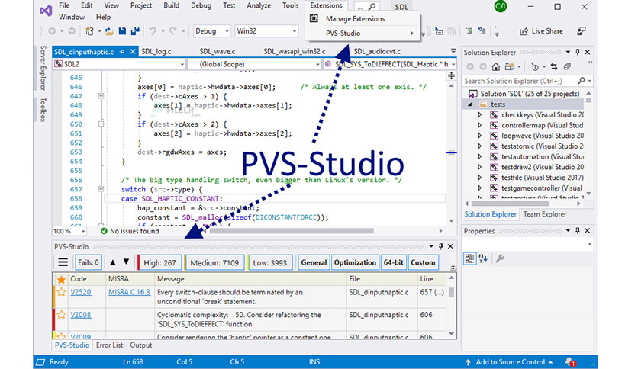Click the Navigate Backward toolbar icon
638x369 pixels.
52,31
